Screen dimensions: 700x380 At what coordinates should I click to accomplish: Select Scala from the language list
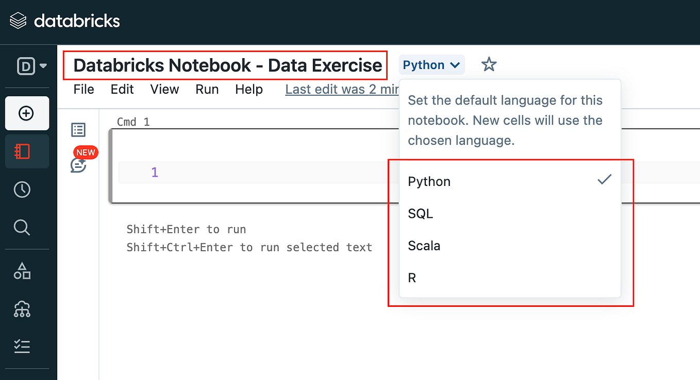pyautogui.click(x=424, y=246)
